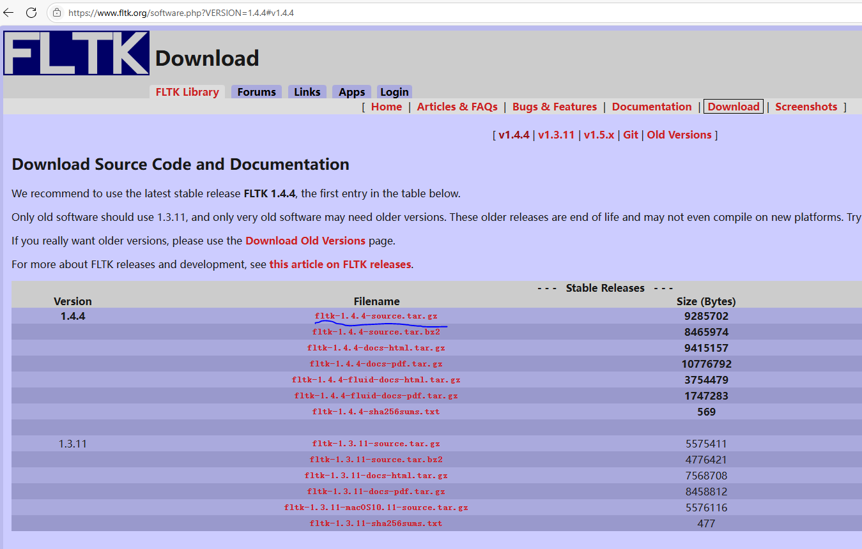Image resolution: width=862 pixels, height=549 pixels.
Task: Download fltk-1.3.11-source.tar.bz2
Action: coord(376,460)
